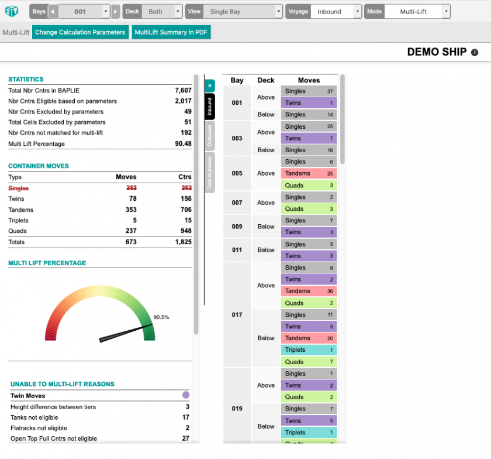The image size is (491, 459).
Task: Switch to the Total Summary vertical tab
Action: (x=210, y=172)
